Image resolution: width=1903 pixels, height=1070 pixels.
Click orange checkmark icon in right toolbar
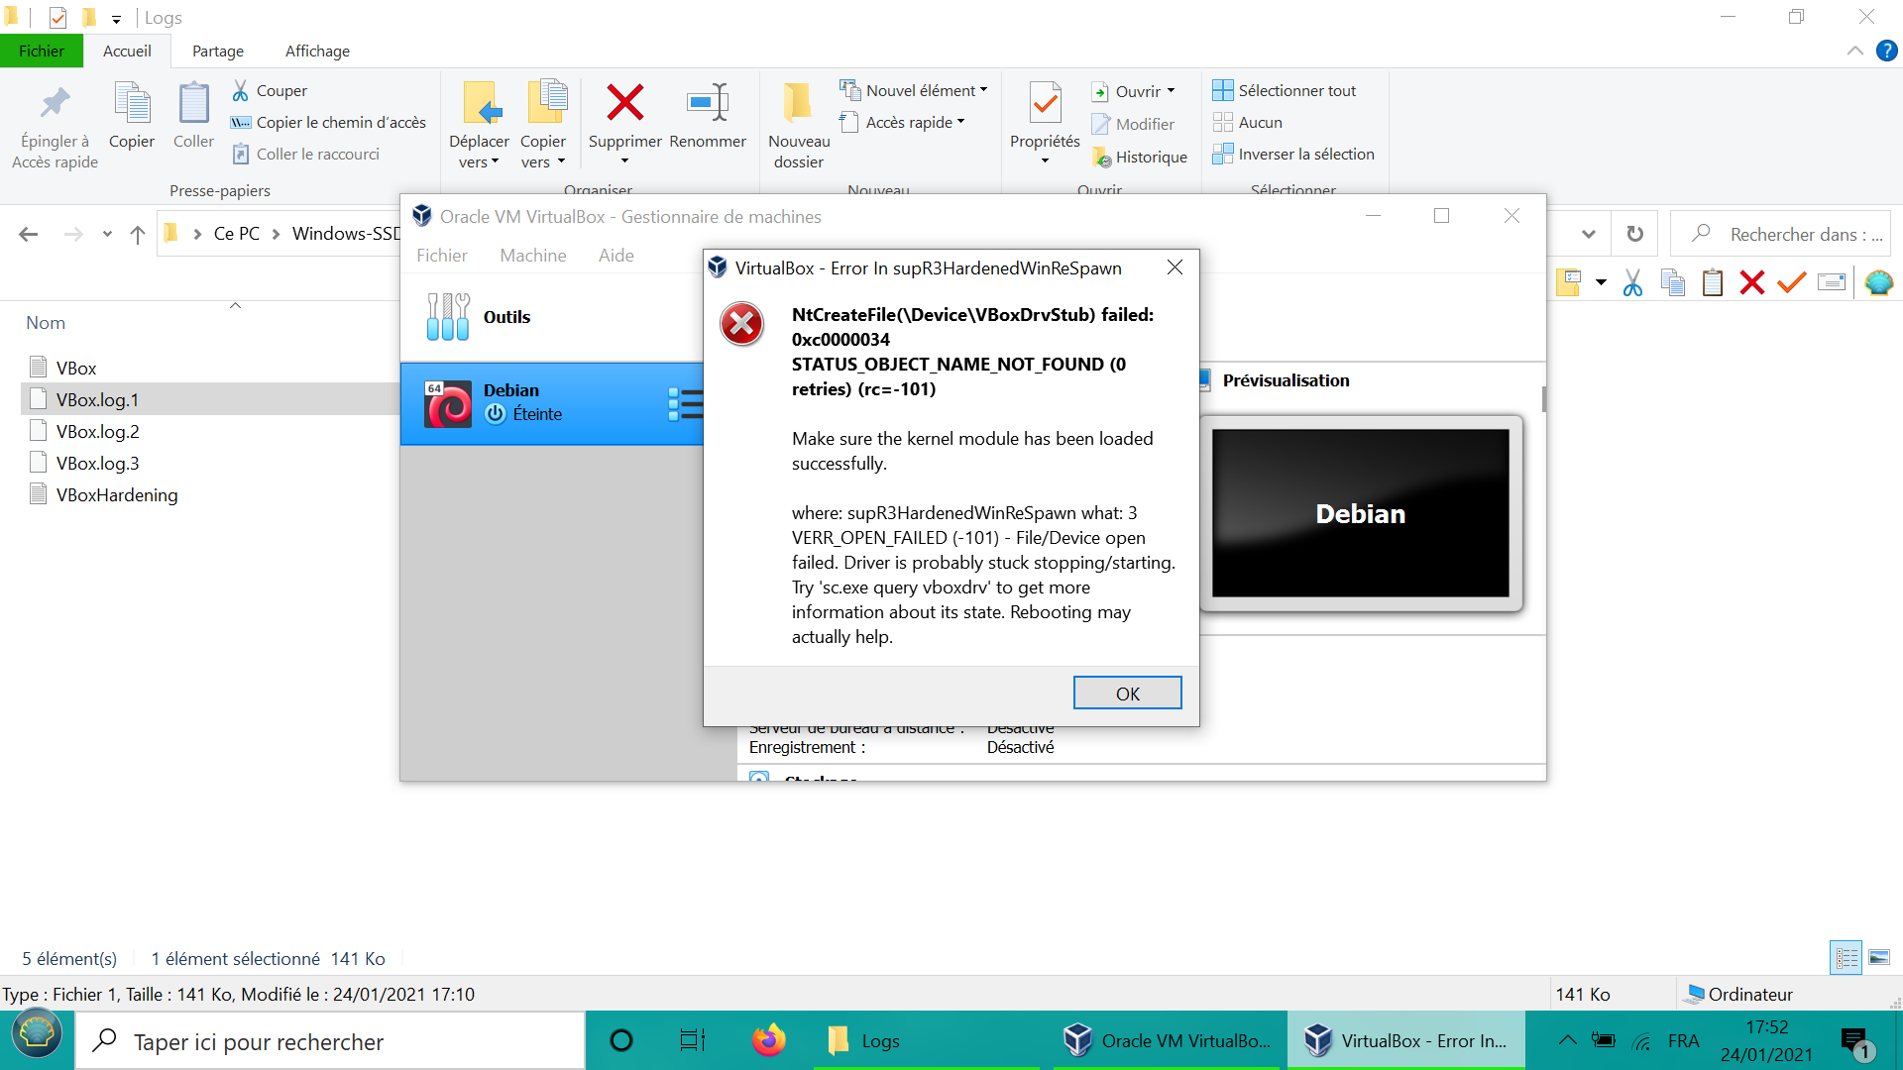pyautogui.click(x=1791, y=283)
